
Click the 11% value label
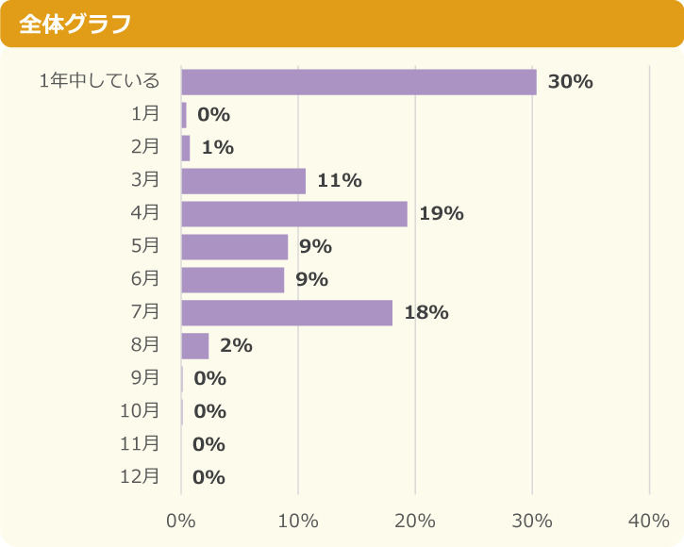click(340, 181)
